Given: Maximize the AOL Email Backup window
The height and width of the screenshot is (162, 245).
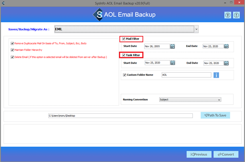Looking at the screenshot, I should point(231,2).
